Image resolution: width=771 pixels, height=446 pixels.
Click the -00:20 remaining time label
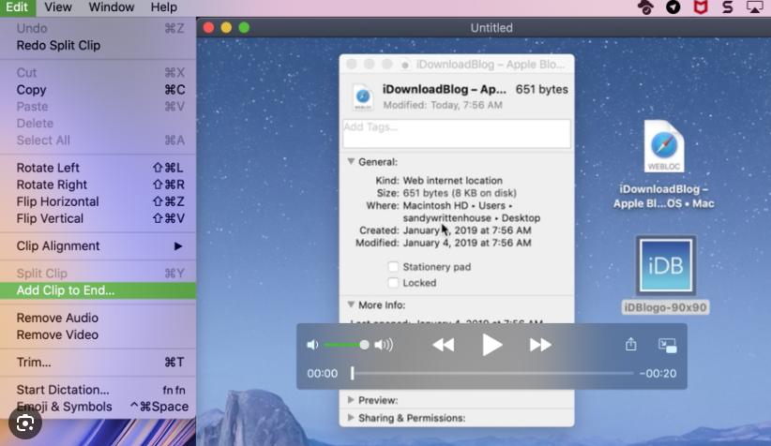pos(658,374)
